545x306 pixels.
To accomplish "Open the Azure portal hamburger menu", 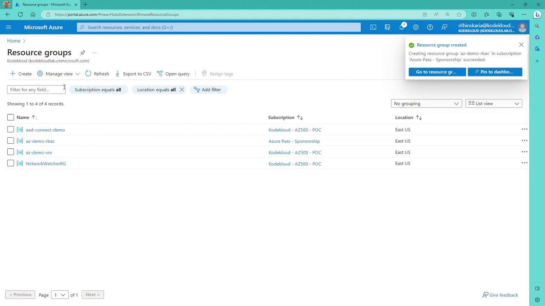I will pos(9,27).
